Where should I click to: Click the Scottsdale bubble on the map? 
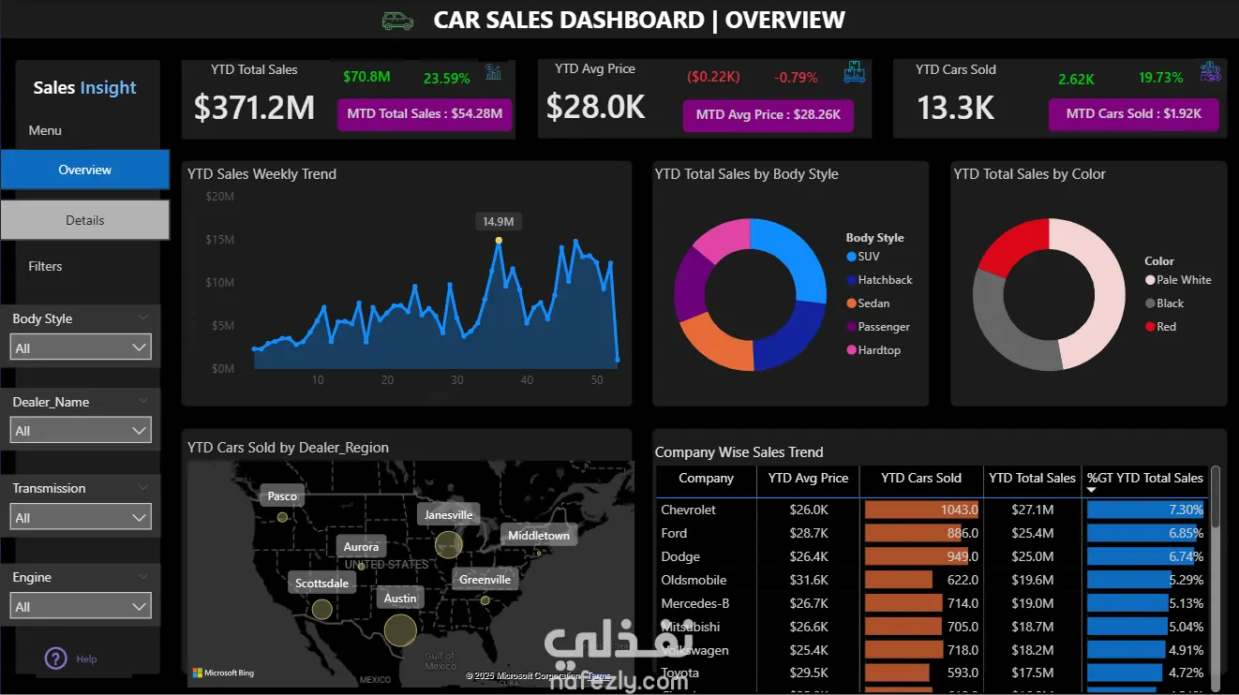321,610
